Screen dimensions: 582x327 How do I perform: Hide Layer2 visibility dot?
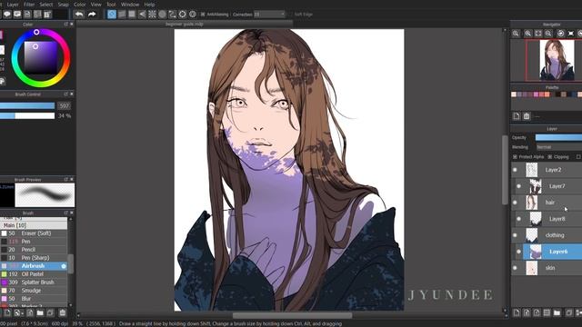coord(515,170)
